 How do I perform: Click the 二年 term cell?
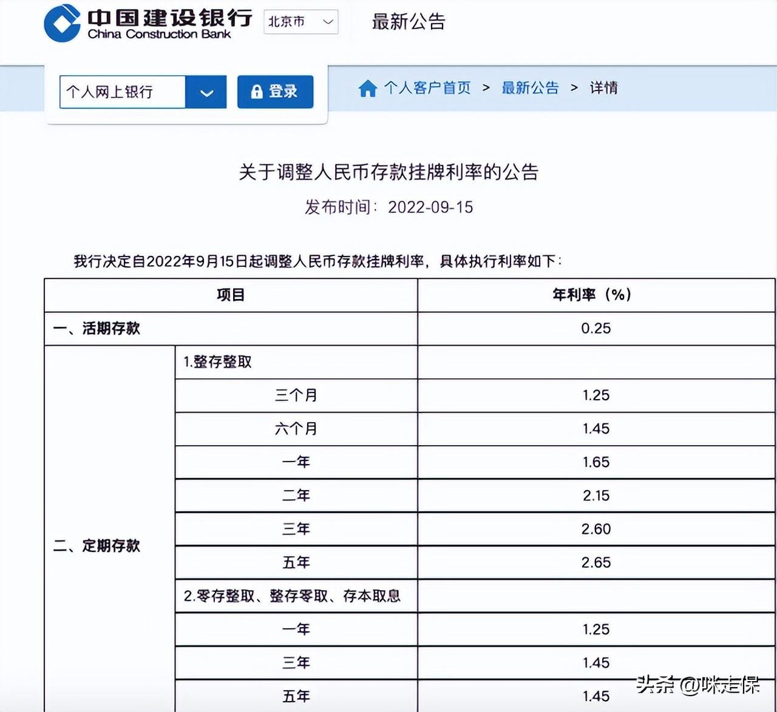296,495
